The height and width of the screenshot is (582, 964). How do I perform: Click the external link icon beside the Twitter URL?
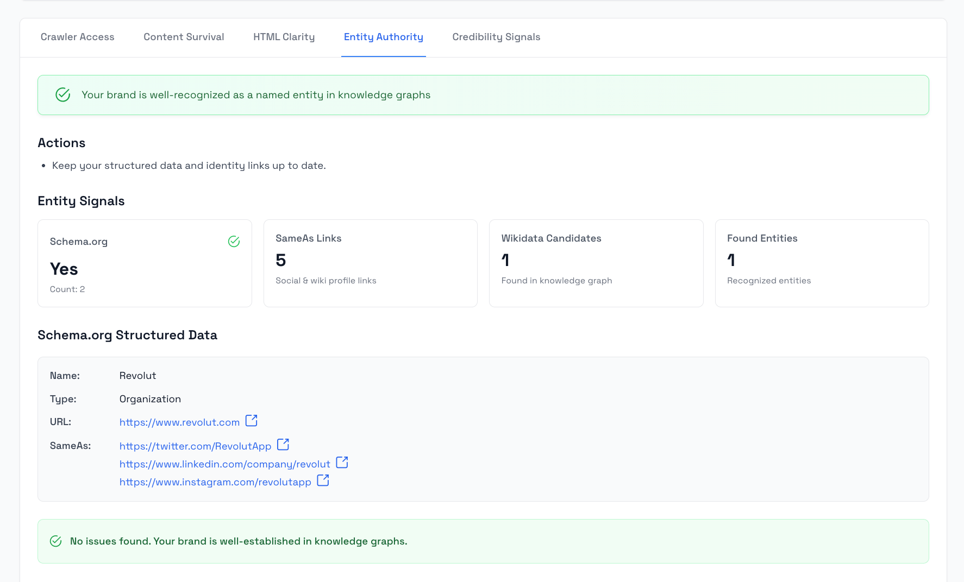point(283,444)
